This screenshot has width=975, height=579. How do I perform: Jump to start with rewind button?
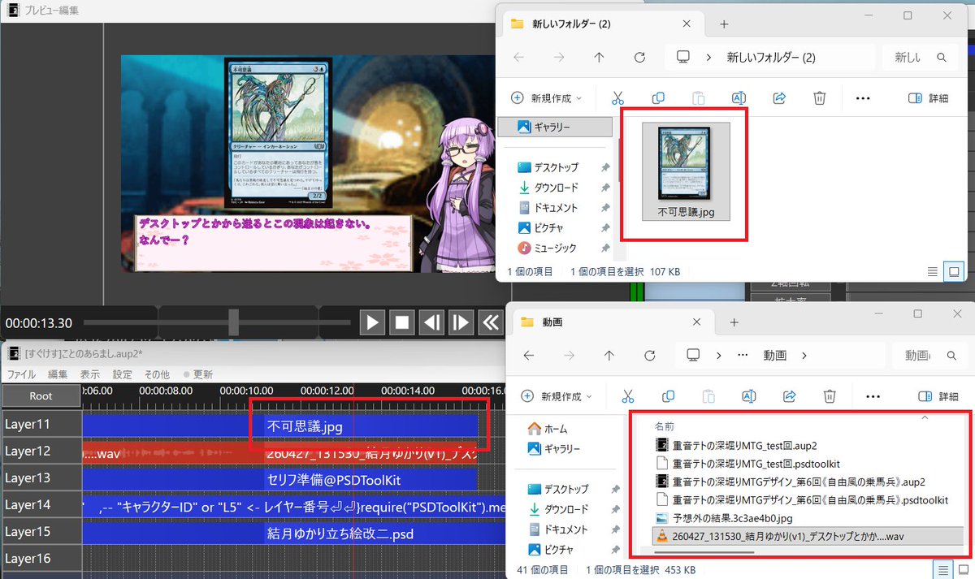(489, 322)
